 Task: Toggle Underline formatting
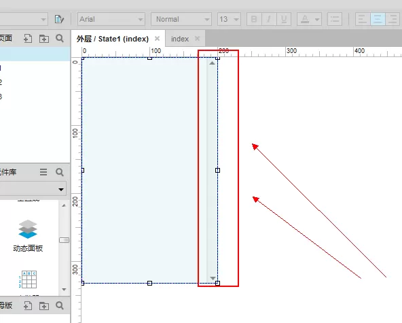click(x=284, y=19)
